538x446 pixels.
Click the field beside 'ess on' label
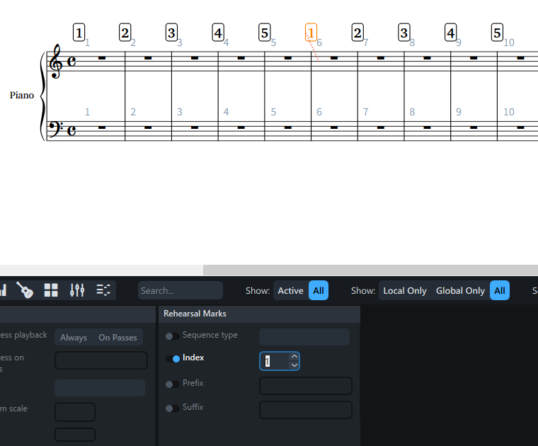click(x=101, y=360)
